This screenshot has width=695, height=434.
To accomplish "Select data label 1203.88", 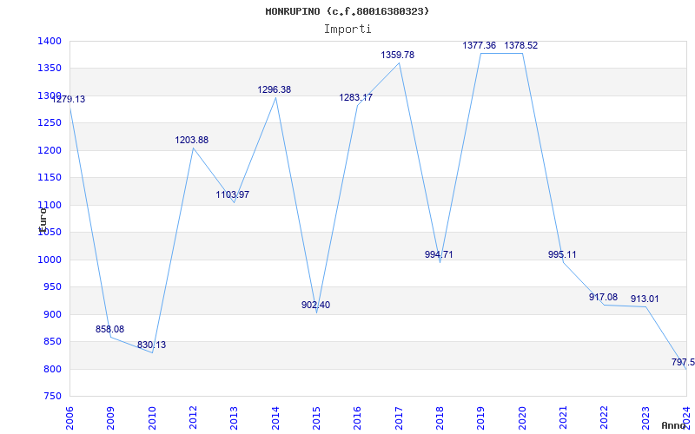I will click(191, 140).
